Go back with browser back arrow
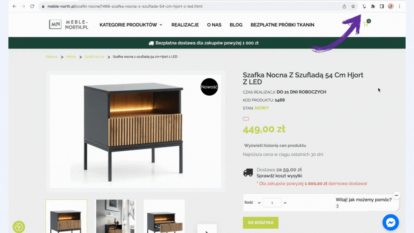414x233 pixels. point(14,6)
